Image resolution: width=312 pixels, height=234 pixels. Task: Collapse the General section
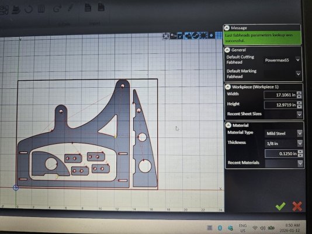click(227, 50)
